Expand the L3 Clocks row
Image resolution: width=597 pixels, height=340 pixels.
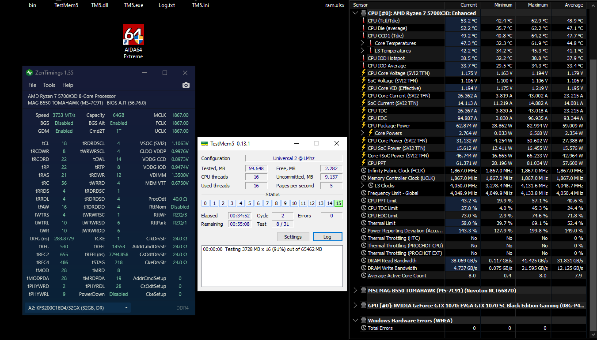click(x=363, y=186)
